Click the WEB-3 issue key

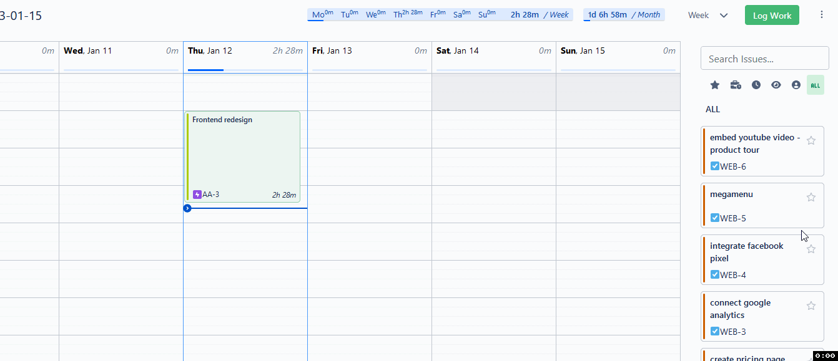tap(733, 332)
